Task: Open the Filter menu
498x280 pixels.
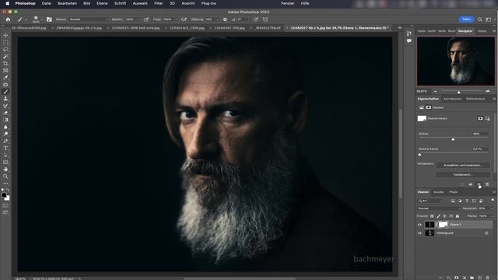Action: click(159, 3)
